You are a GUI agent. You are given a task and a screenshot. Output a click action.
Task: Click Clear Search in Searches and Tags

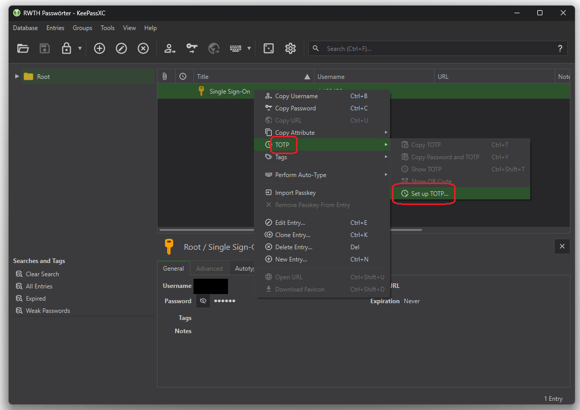[42, 274]
